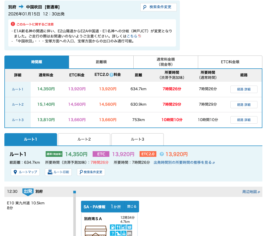266x236 pixels.
Task: Click the restaurant fork-and-knife icon
Action: click(118, 227)
